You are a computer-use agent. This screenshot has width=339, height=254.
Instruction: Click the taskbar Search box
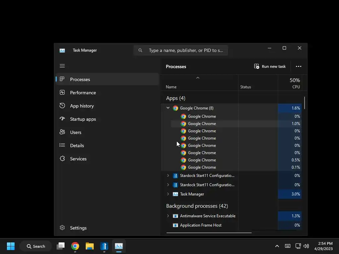pyautogui.click(x=36, y=246)
